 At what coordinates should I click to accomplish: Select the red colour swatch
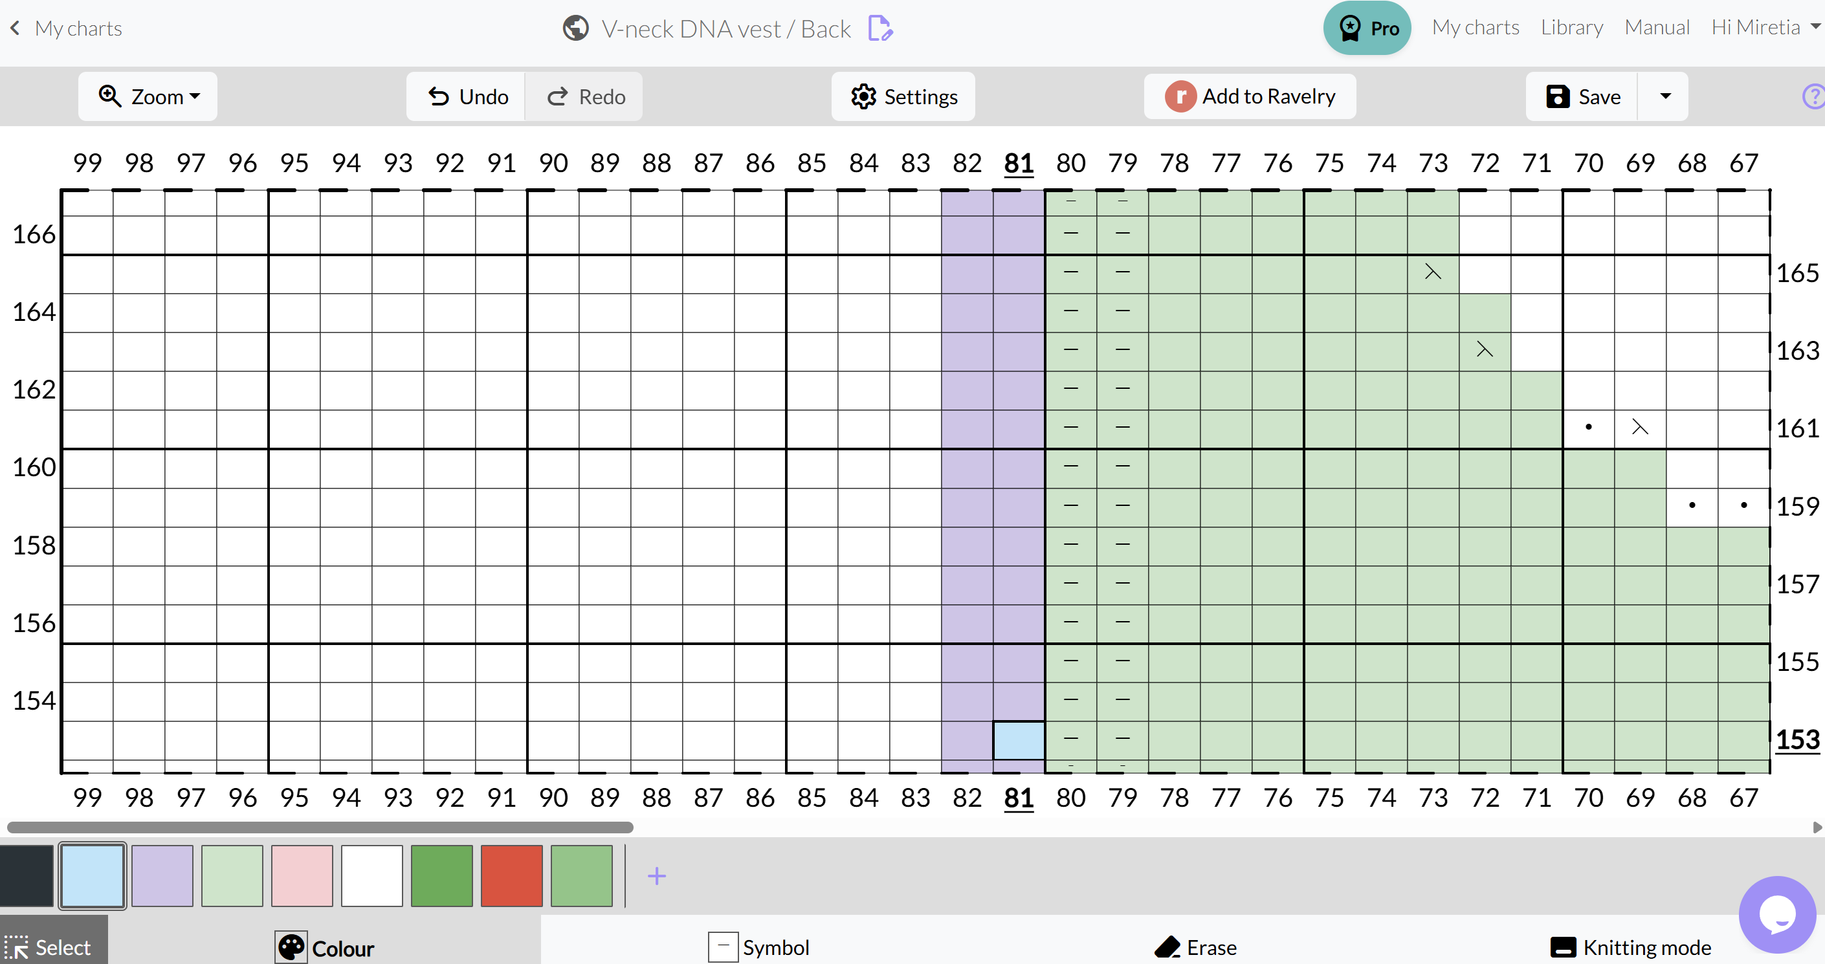511,876
